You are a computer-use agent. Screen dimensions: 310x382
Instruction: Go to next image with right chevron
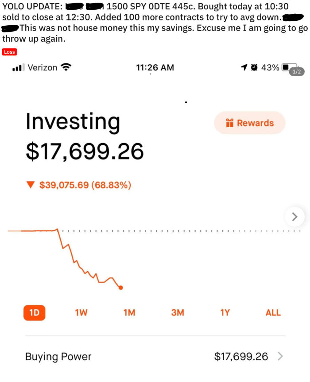(295, 217)
